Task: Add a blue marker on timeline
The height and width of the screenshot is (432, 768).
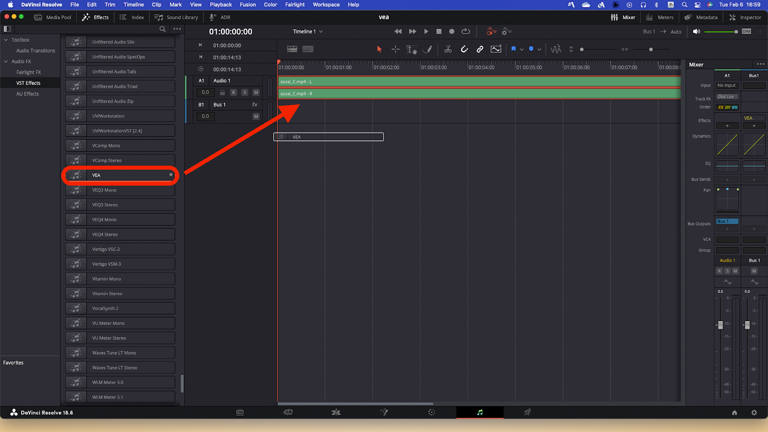Action: 531,49
